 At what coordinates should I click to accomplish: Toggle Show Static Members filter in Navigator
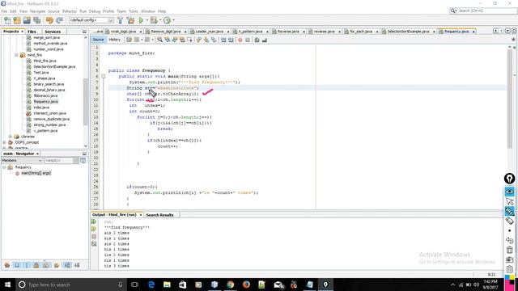click(27, 265)
